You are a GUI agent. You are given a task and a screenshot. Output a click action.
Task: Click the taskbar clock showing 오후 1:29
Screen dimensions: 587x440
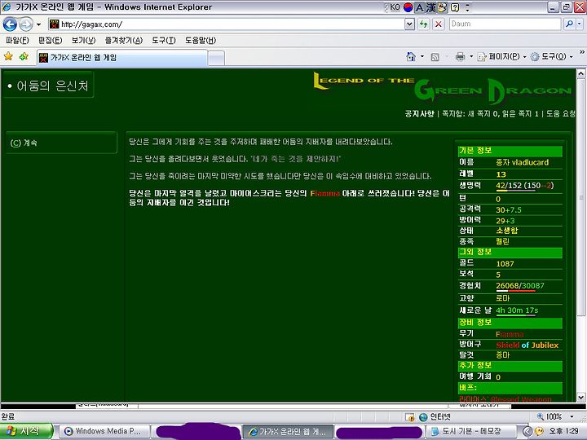pos(564,431)
